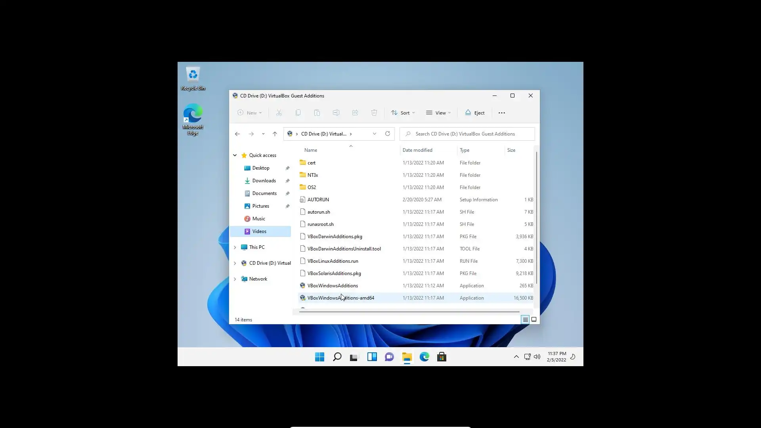Switch to large thumbnails view icon
This screenshot has width=761, height=428.
[x=534, y=319]
